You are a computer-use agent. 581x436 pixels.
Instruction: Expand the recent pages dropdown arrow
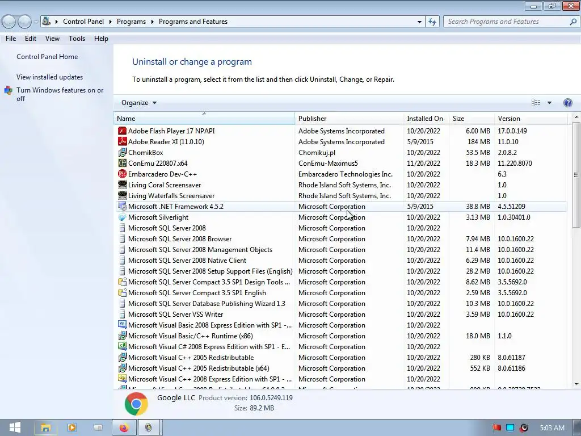click(x=36, y=22)
